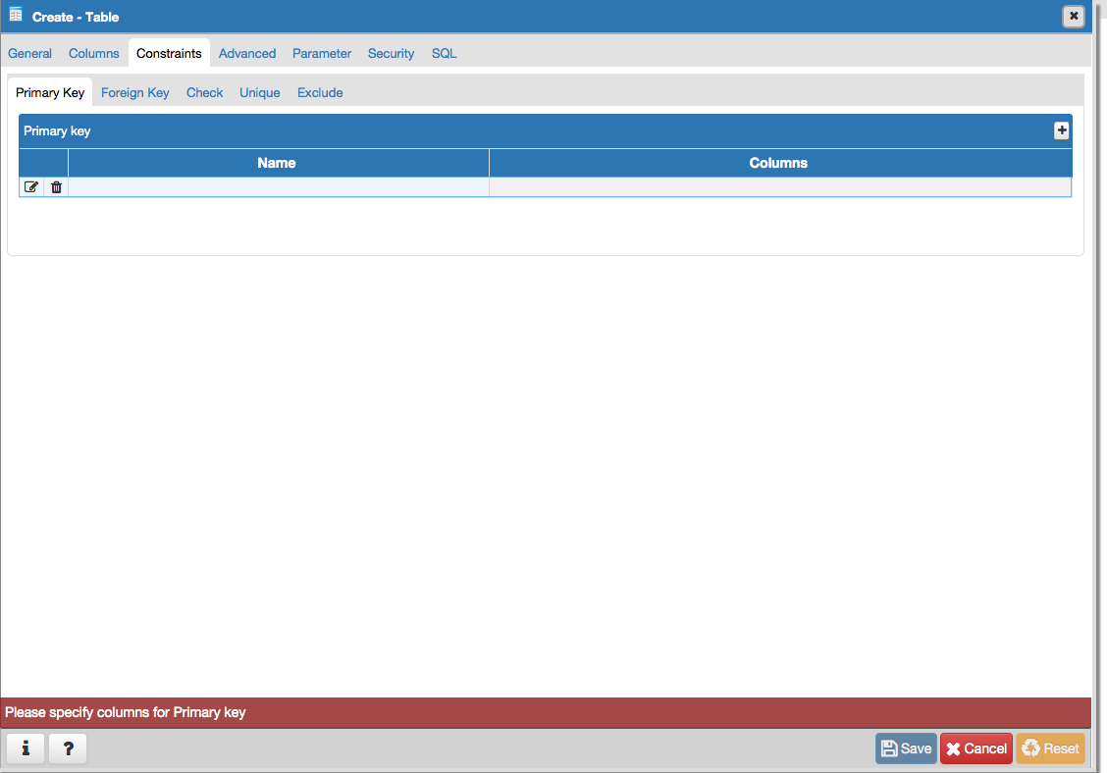Screen dimensions: 1107x773
Task: Open help with question mark button
Action: click(x=68, y=748)
